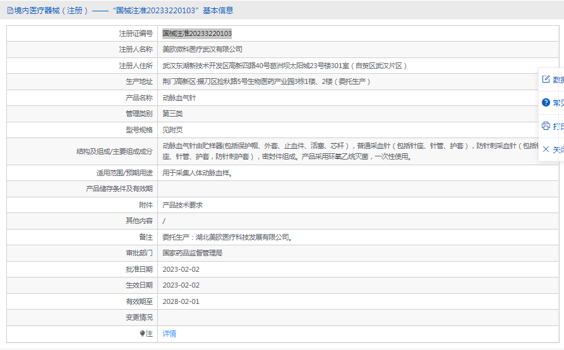
Task: Click the 其他内容 row label
Action: pyautogui.click(x=139, y=221)
